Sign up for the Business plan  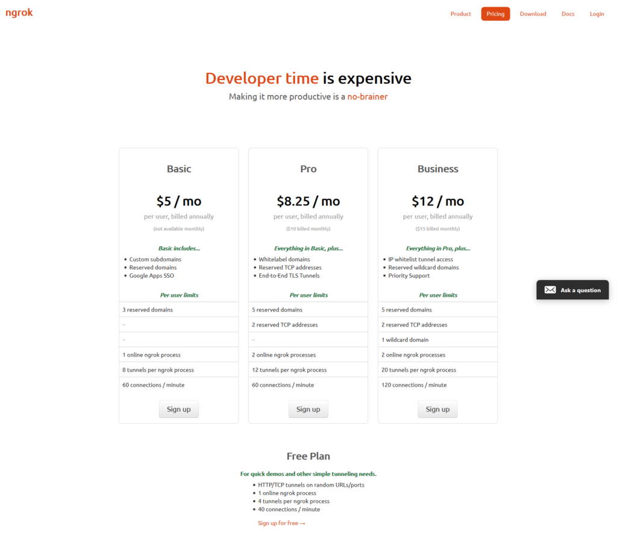[x=437, y=409]
